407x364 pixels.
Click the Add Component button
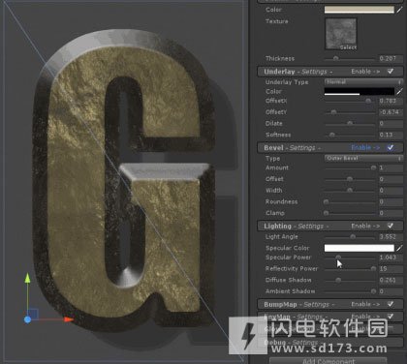328,361
